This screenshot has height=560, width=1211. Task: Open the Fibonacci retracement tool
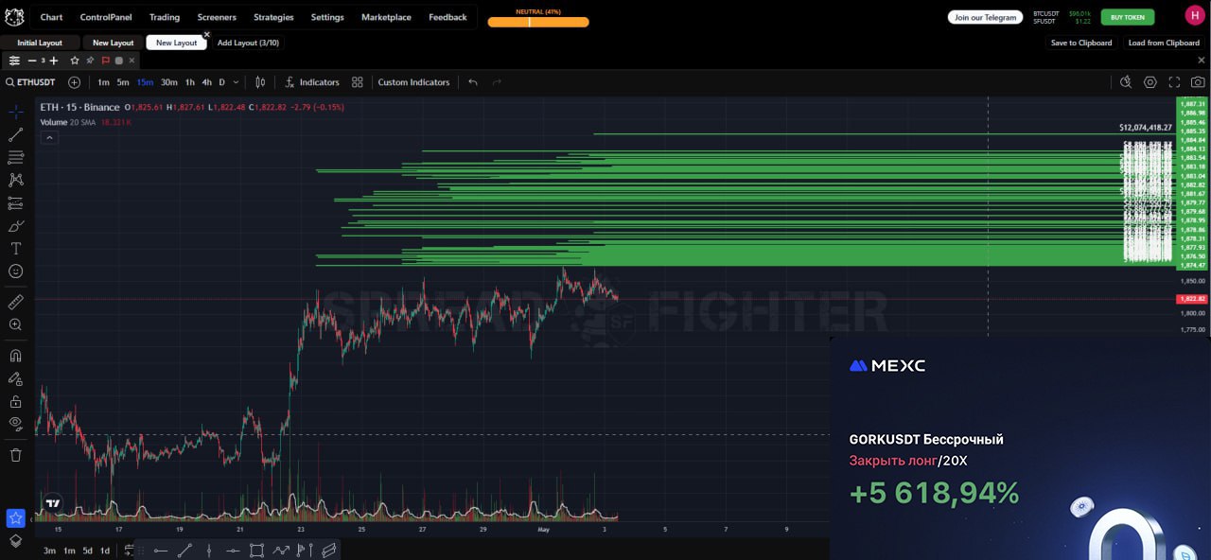(x=15, y=157)
